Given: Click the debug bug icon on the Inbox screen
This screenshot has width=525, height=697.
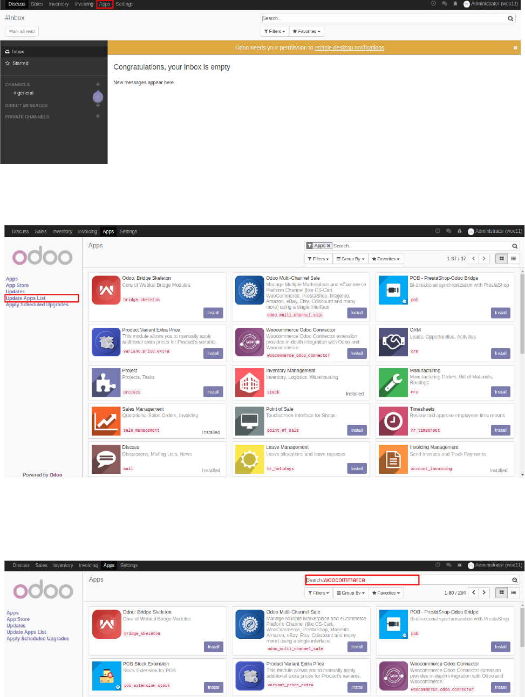Looking at the screenshot, I should (x=455, y=4).
